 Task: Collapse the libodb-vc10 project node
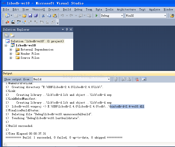click(6, 45)
